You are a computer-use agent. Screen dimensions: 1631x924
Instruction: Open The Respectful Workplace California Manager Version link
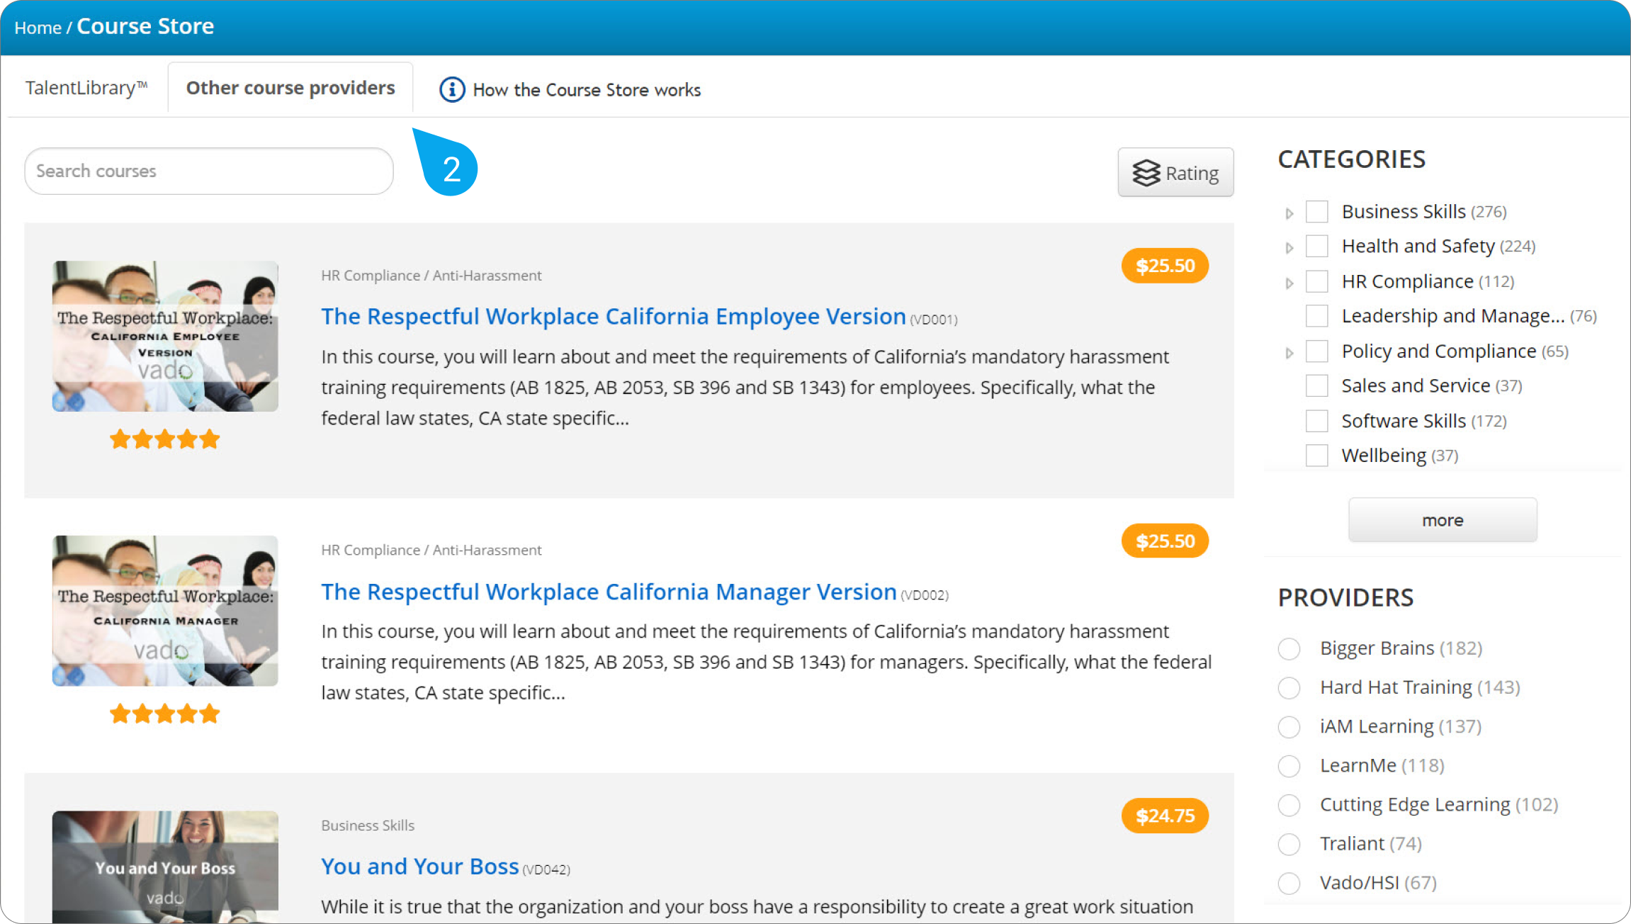tap(609, 592)
